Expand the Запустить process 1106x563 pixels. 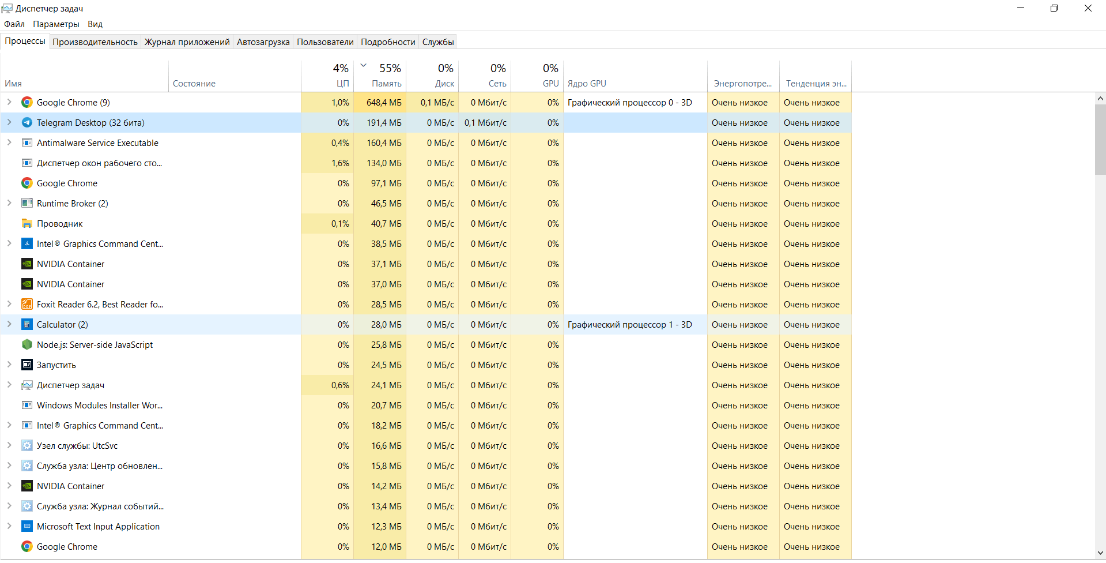9,365
